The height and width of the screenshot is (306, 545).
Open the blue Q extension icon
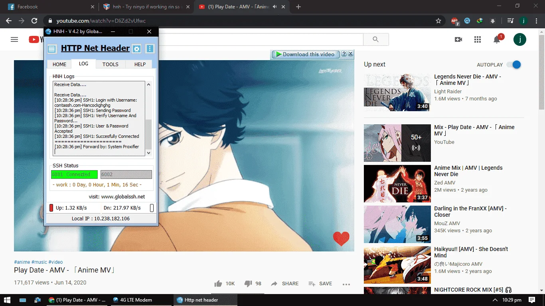point(467,21)
